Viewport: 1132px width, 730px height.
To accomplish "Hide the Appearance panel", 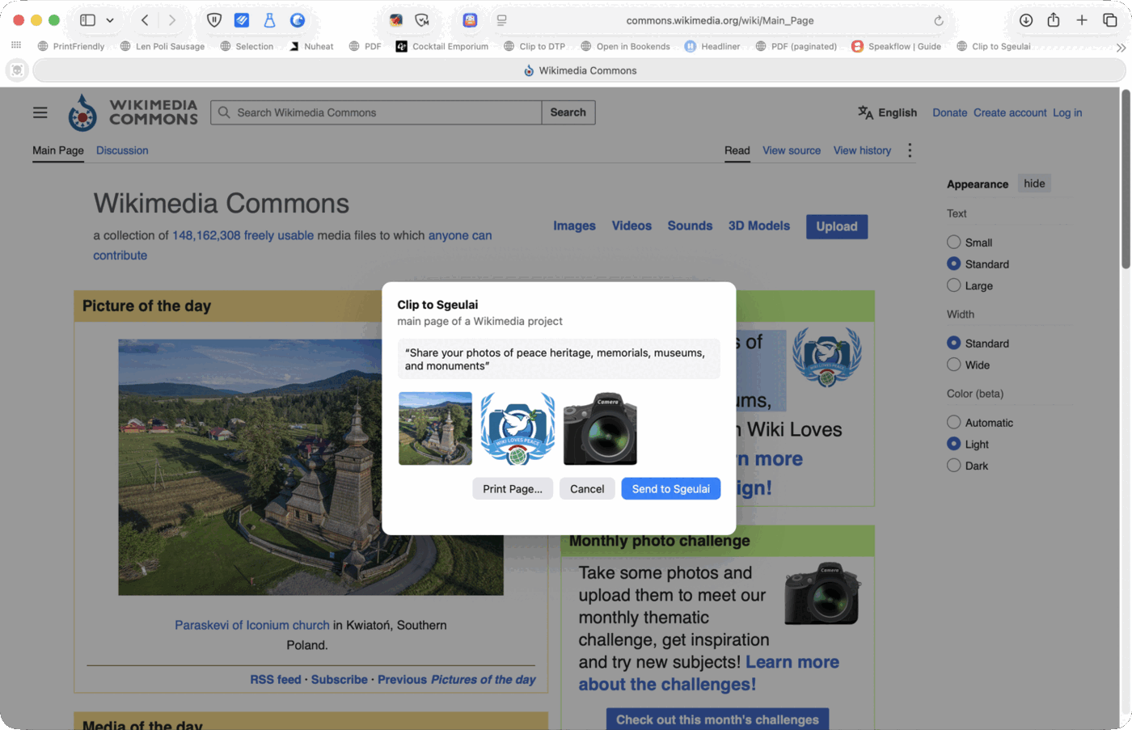I will pos(1034,184).
